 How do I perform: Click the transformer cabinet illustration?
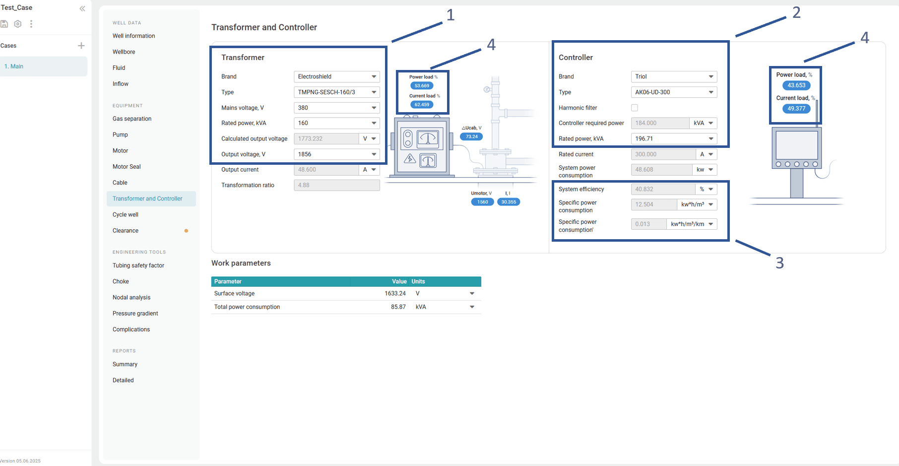click(x=421, y=146)
